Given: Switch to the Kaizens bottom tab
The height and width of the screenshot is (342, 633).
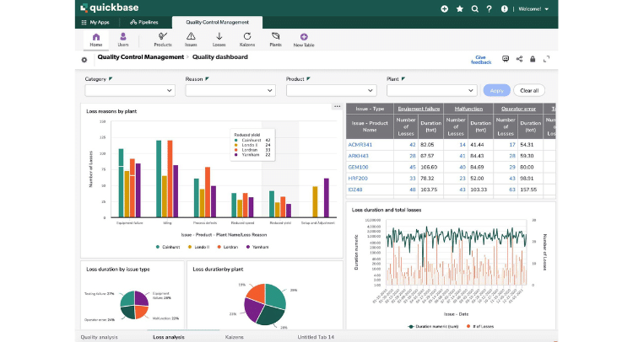Looking at the screenshot, I should tap(234, 337).
